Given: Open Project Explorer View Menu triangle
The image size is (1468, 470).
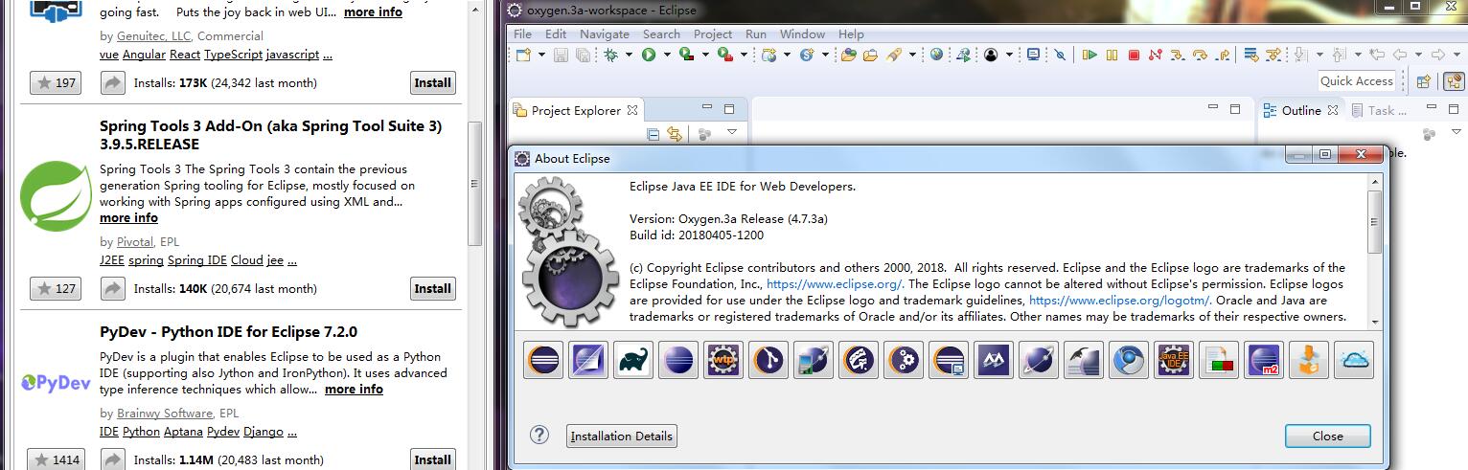Looking at the screenshot, I should tap(732, 132).
